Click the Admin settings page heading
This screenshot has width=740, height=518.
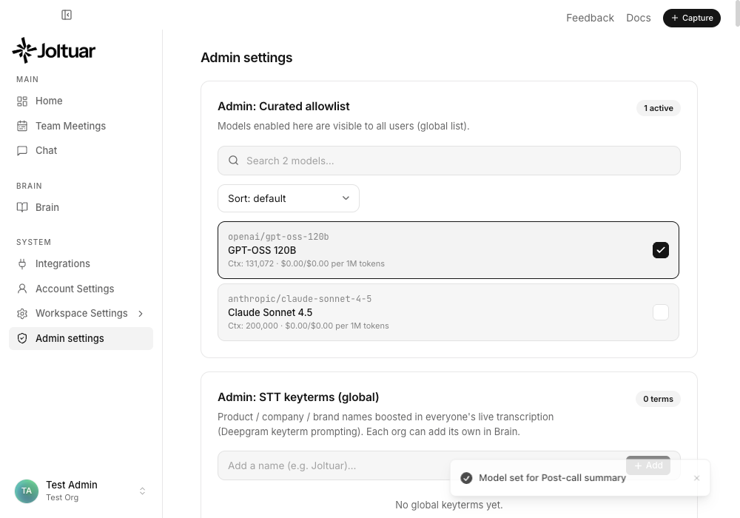click(246, 58)
